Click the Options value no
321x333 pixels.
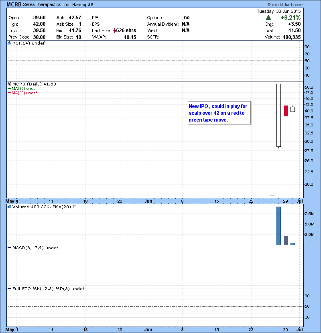coord(187,18)
